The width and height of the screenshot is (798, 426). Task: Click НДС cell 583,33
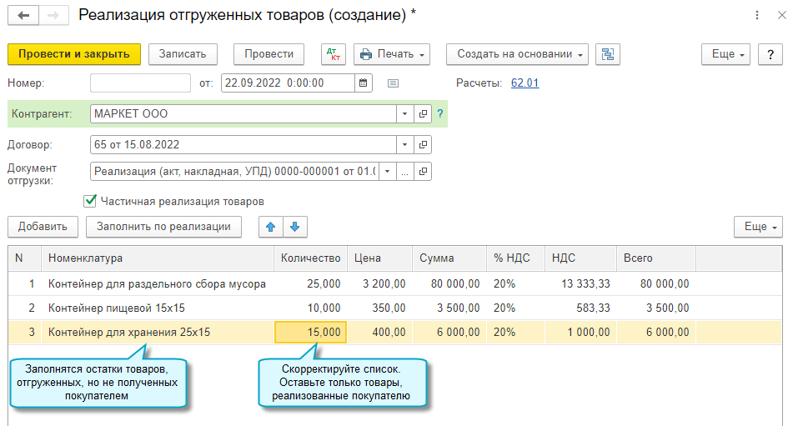tap(580, 308)
